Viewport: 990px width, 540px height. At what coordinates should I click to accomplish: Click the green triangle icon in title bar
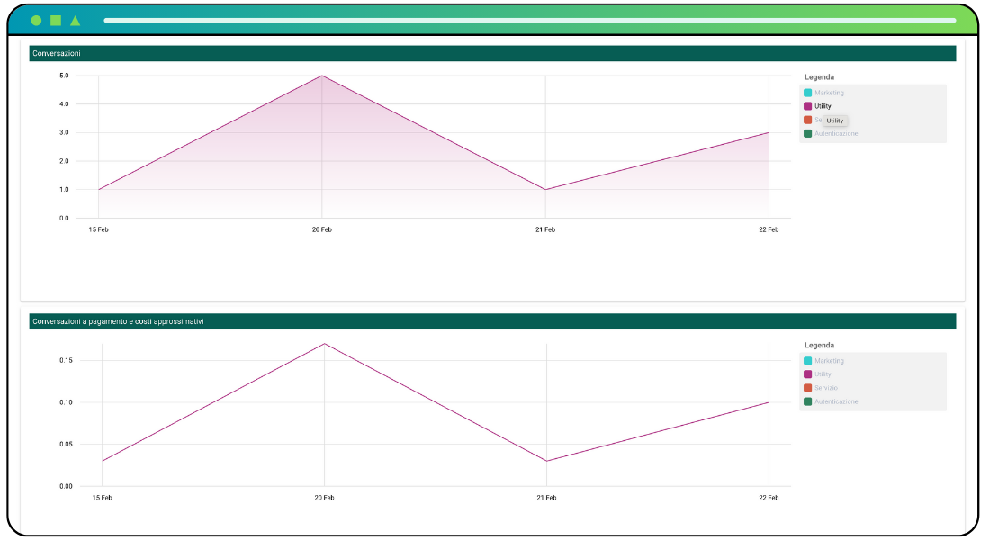[x=75, y=21]
